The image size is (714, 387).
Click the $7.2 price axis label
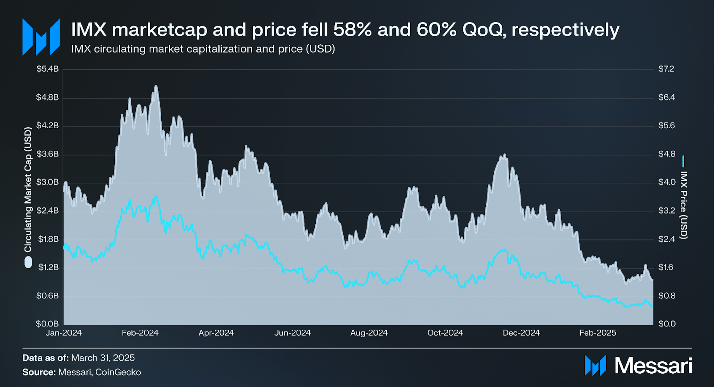click(x=666, y=69)
